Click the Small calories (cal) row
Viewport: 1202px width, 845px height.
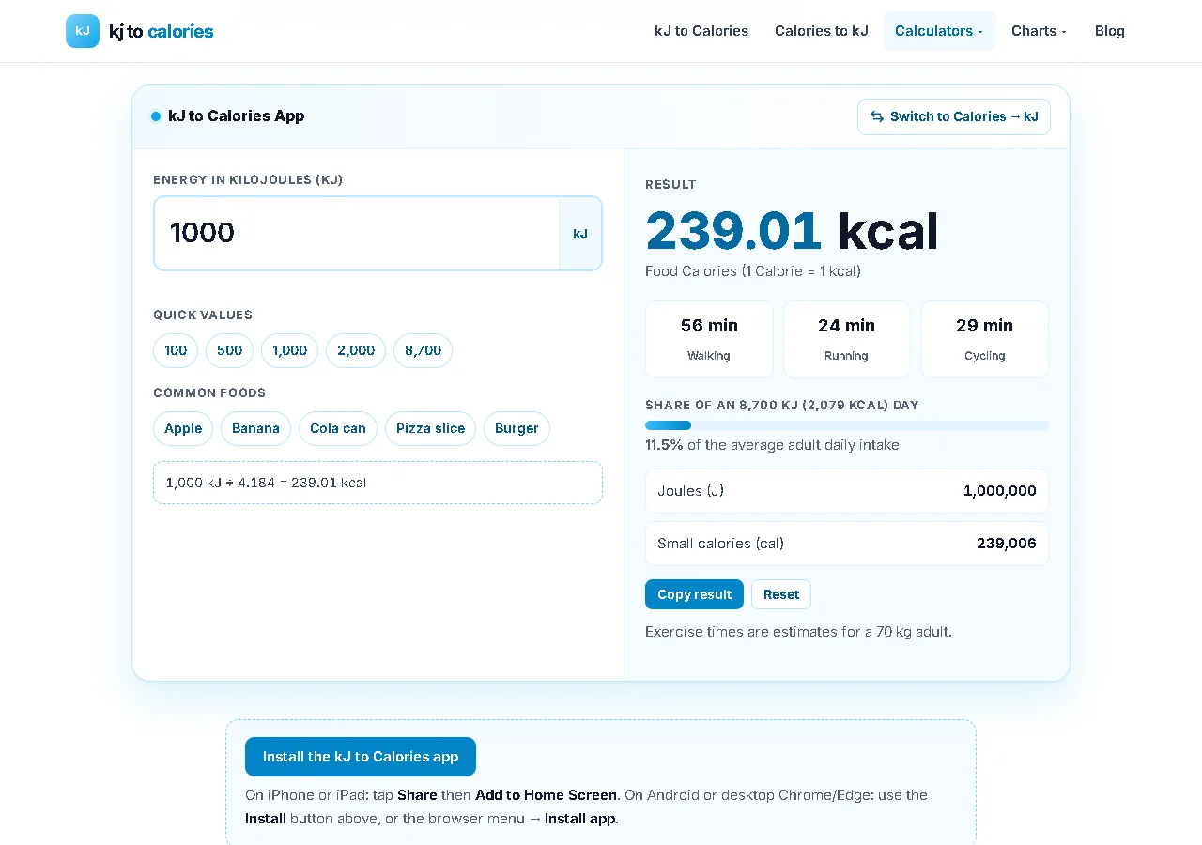point(847,544)
